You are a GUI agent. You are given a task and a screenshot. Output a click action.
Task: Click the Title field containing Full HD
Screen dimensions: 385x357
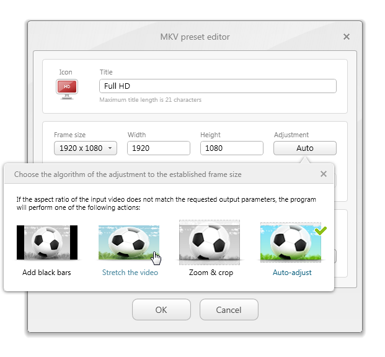coord(218,86)
